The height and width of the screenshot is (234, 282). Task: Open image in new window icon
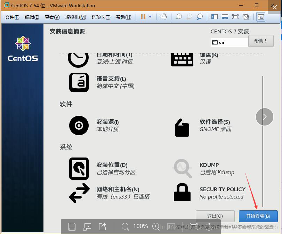[87, 226]
